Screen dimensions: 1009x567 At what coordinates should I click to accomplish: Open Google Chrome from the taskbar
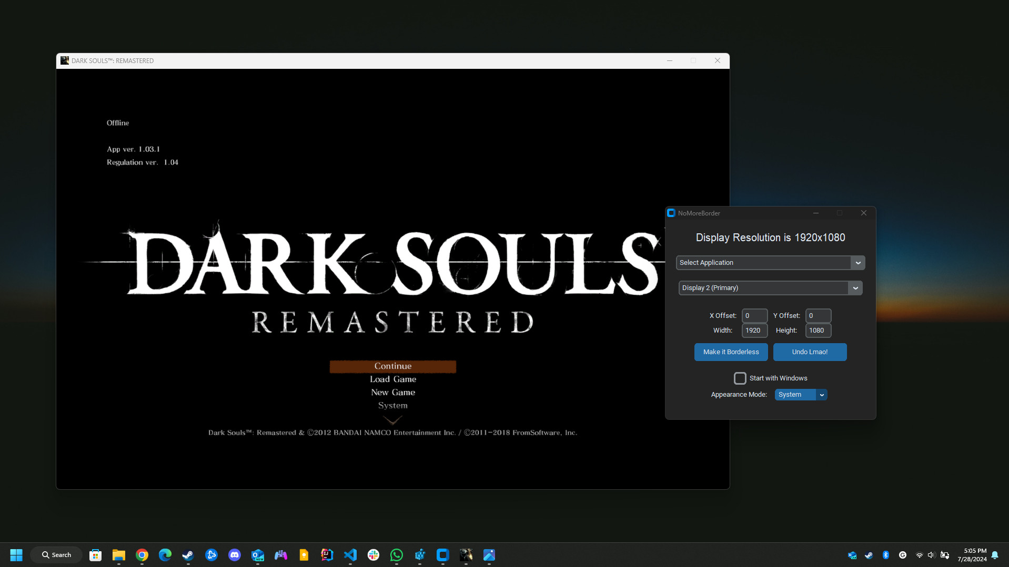coord(142,555)
